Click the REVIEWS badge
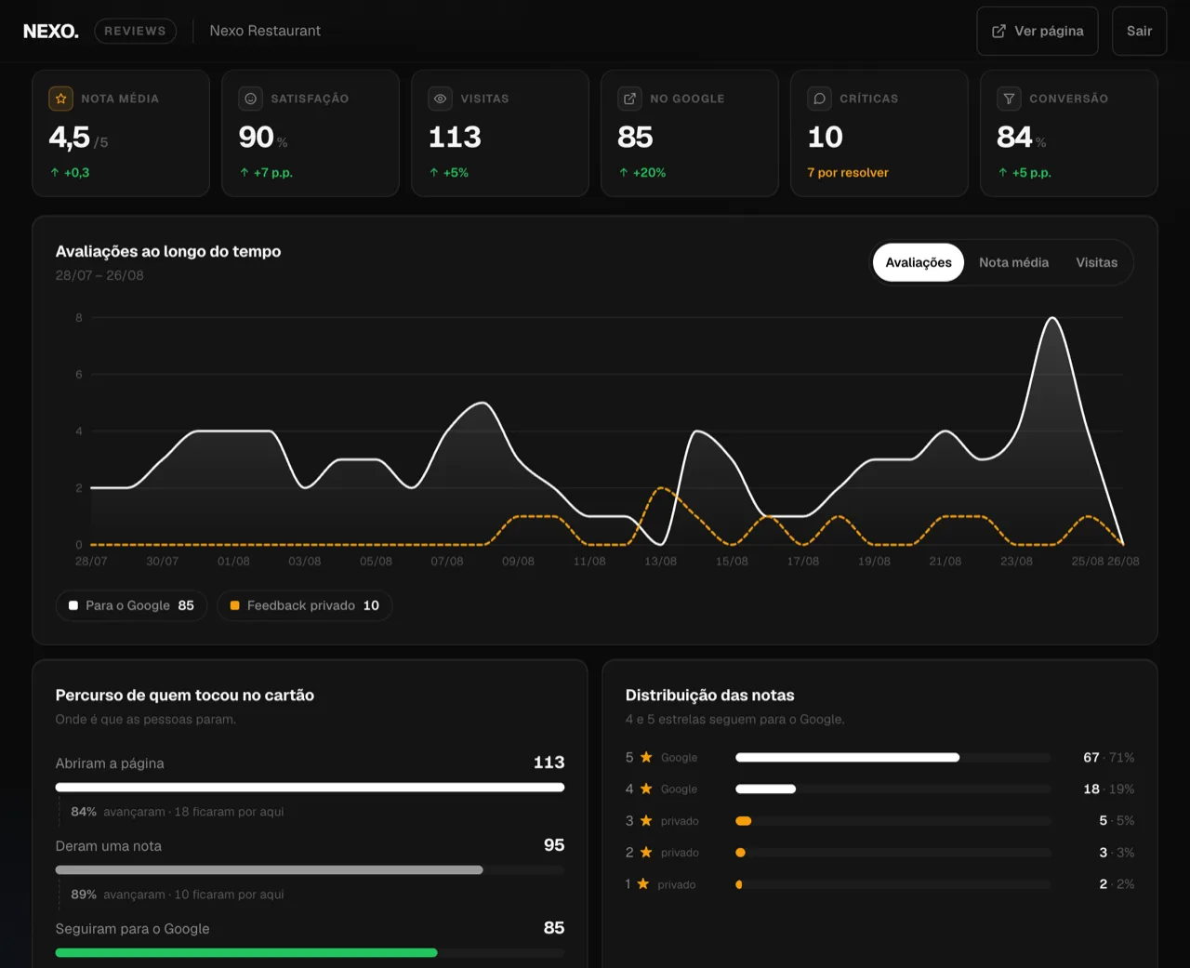This screenshot has width=1190, height=968. click(135, 31)
